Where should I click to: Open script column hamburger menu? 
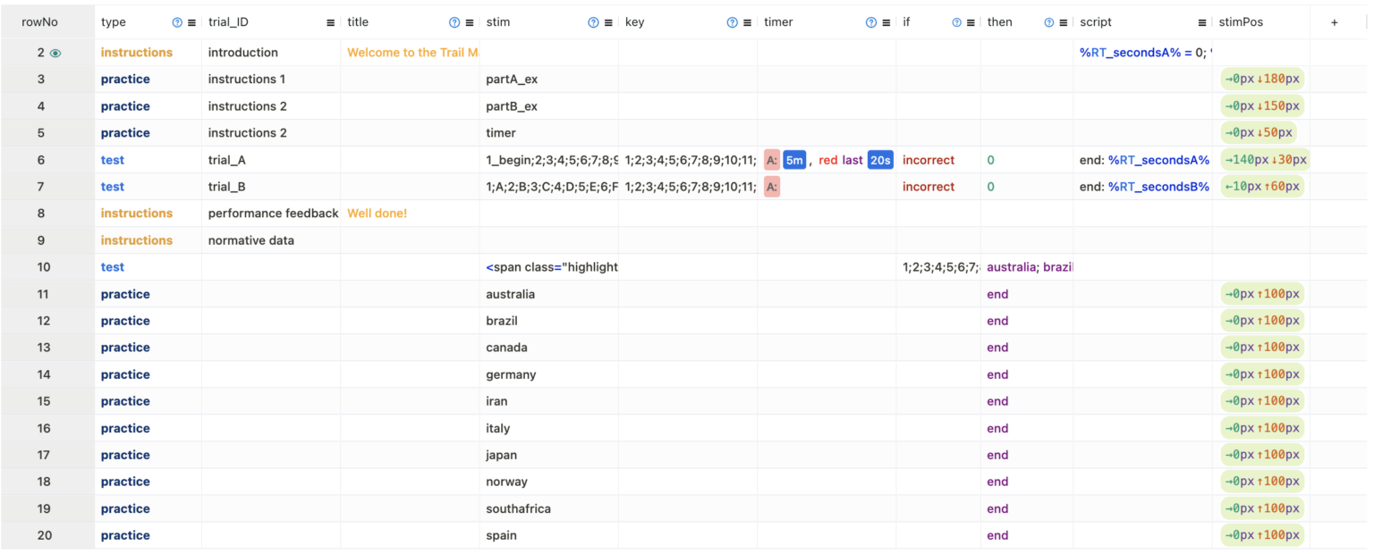click(x=1201, y=22)
